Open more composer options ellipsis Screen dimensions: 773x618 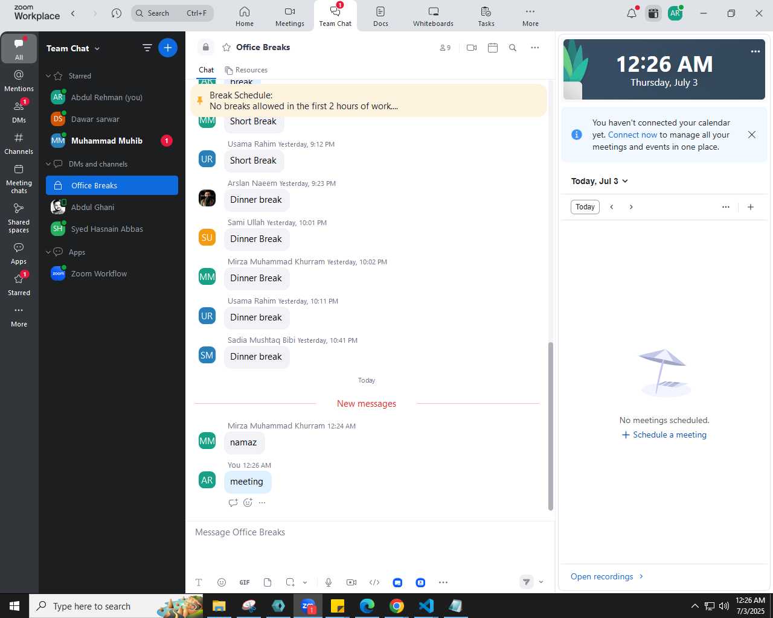443,582
